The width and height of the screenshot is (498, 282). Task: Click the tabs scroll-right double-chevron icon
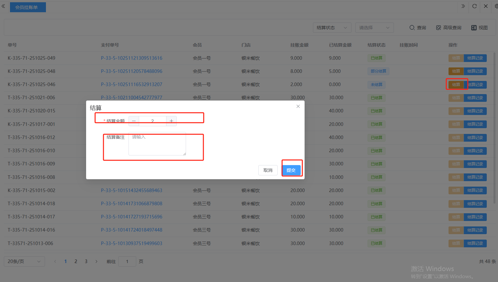tap(463, 6)
